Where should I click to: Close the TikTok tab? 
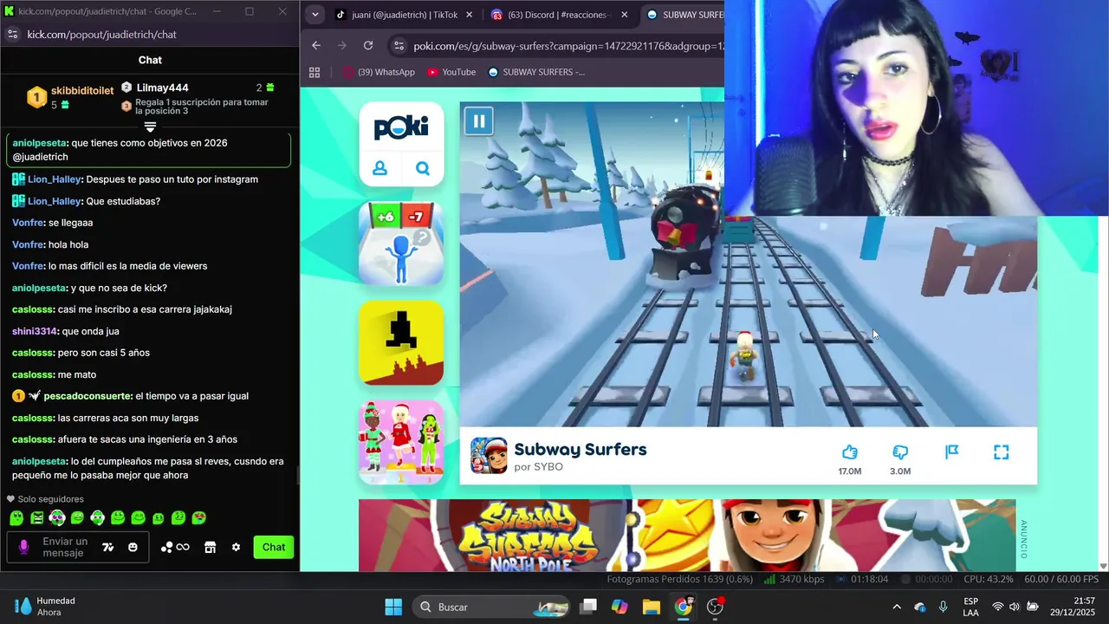point(469,15)
